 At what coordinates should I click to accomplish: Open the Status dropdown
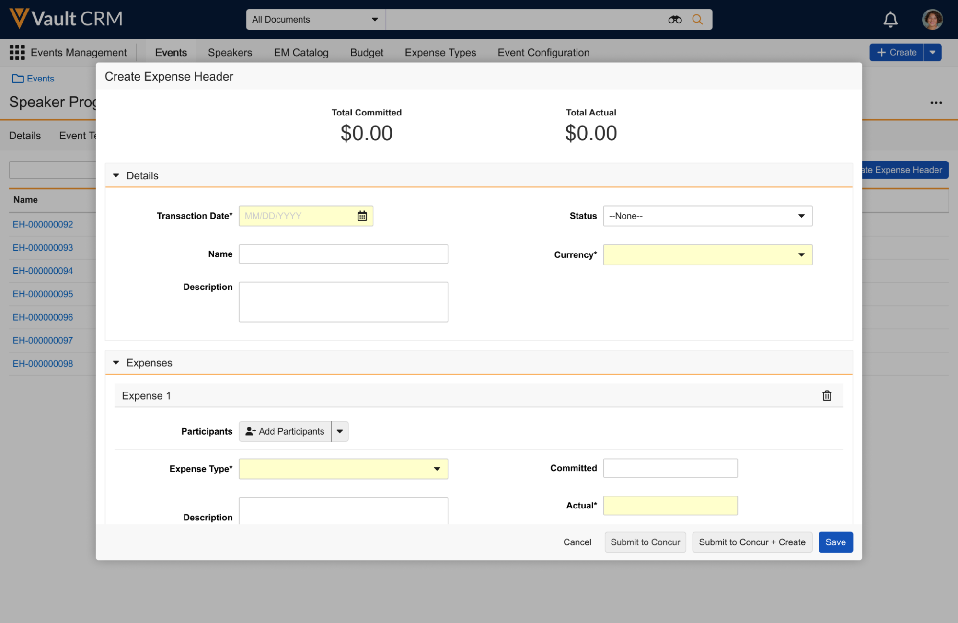[x=707, y=216]
